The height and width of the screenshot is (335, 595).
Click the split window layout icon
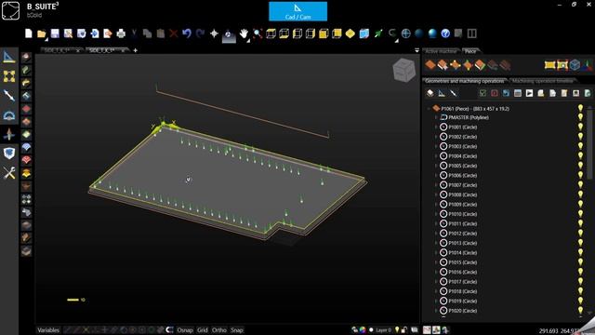(471, 33)
